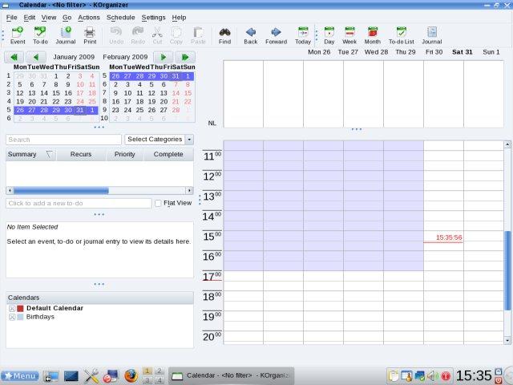Open Find with the binoculars icon
The height and width of the screenshot is (385, 513).
point(224,35)
